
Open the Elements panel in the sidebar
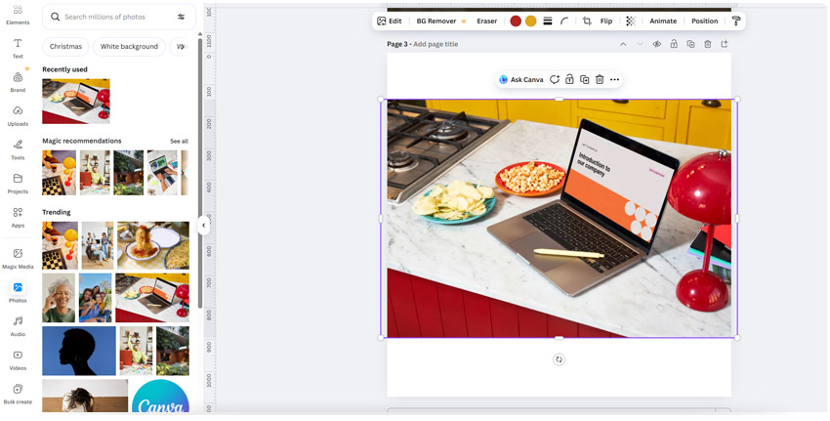point(18,15)
